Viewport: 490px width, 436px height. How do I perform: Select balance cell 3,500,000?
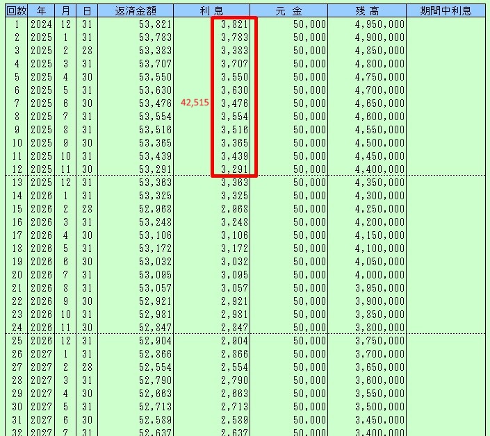379,406
